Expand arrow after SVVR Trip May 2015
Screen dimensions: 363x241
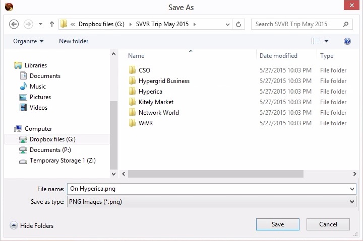195,24
